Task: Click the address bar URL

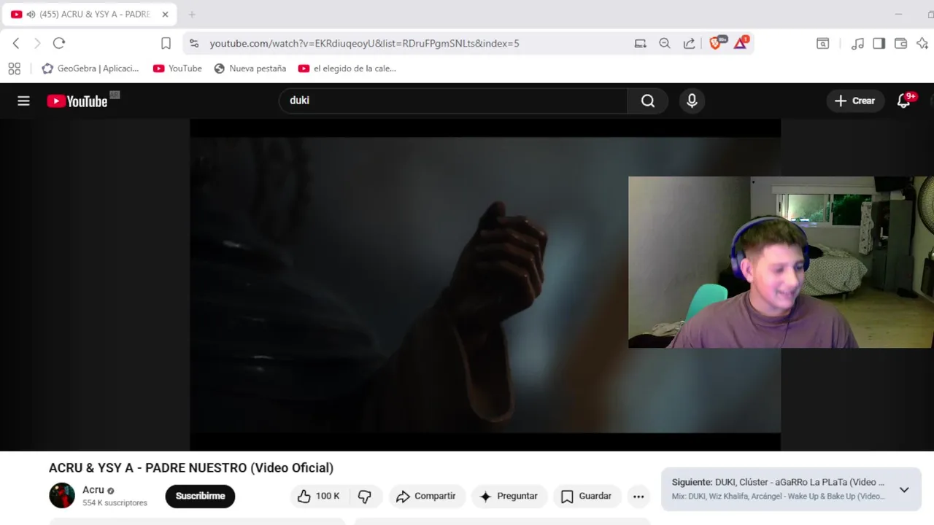Action: click(x=364, y=44)
